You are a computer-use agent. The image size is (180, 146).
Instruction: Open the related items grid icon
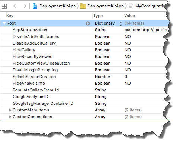[x=4, y=6]
